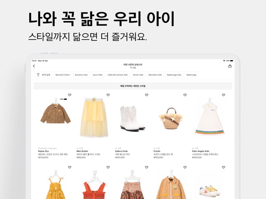The height and width of the screenshot is (199, 266).
Task: Heart the tan zip jacket
Action: [x=185, y=167]
